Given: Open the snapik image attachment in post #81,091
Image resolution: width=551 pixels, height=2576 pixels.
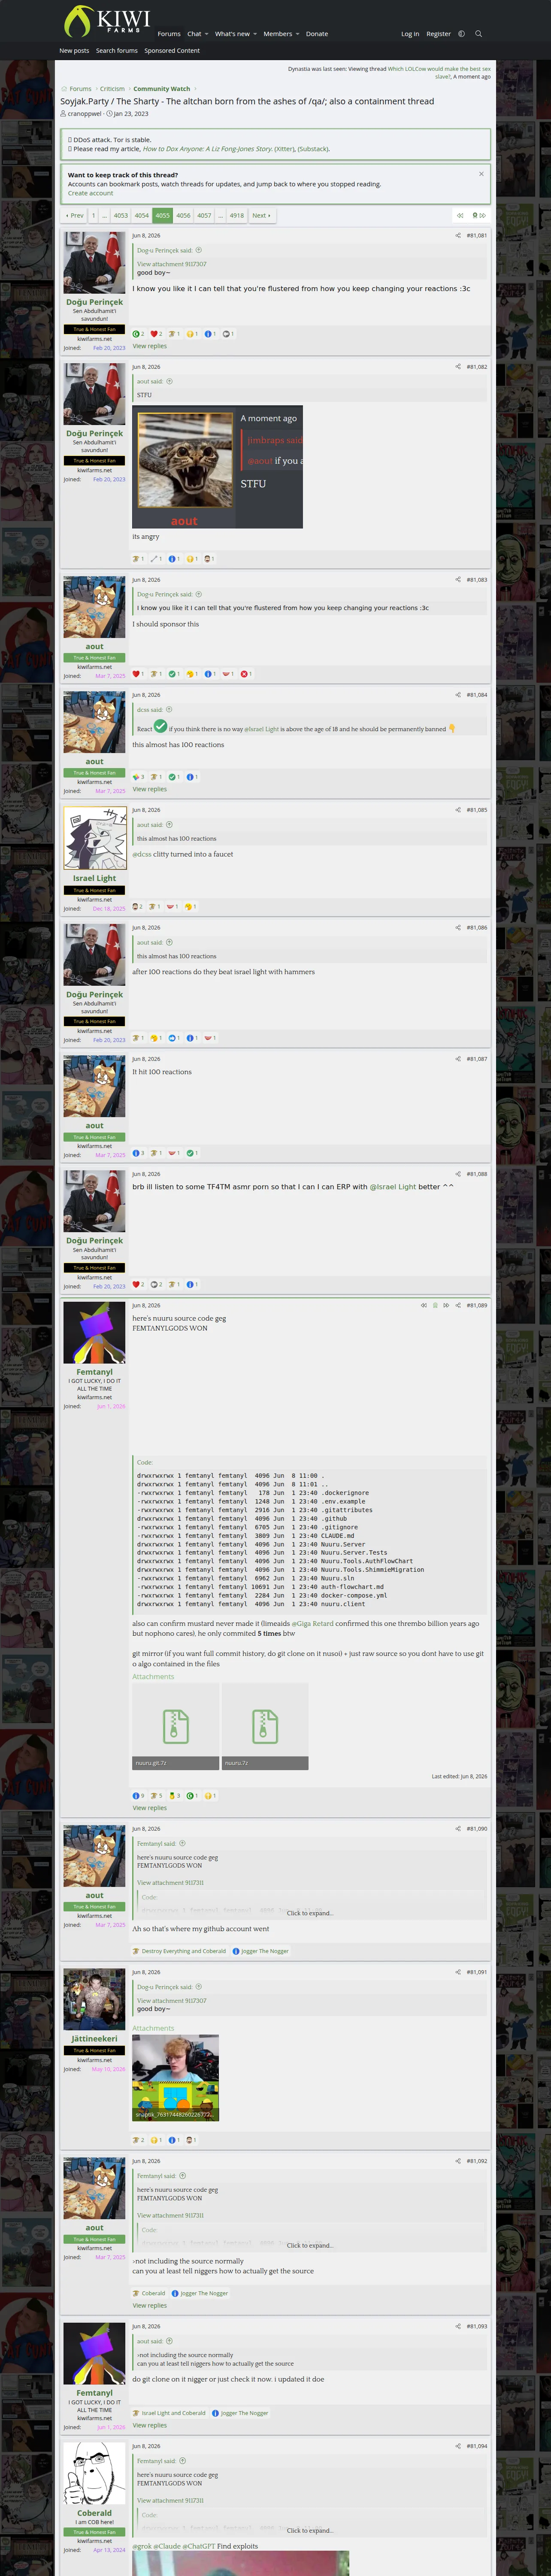Looking at the screenshot, I should coord(175,2078).
